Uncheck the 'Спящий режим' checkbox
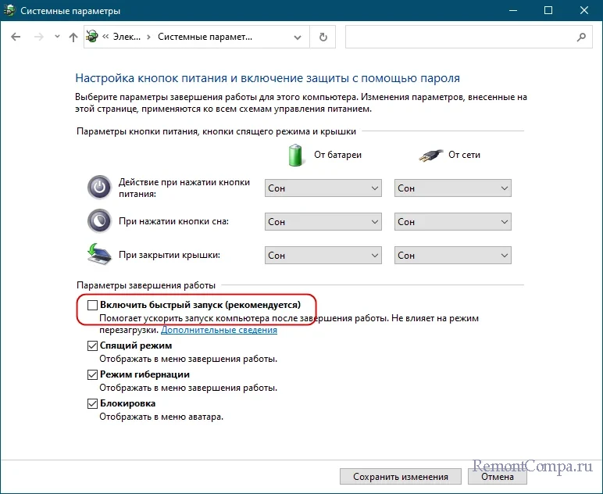Viewport: 603px width, 494px height. (x=92, y=345)
